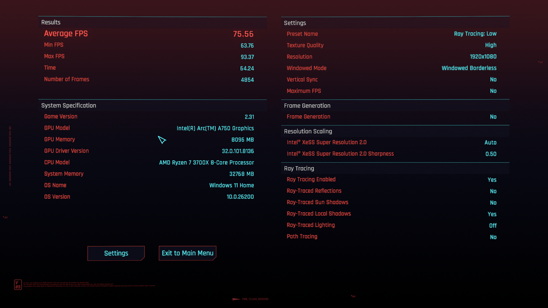Click Windowed Borderless value

(x=469, y=68)
